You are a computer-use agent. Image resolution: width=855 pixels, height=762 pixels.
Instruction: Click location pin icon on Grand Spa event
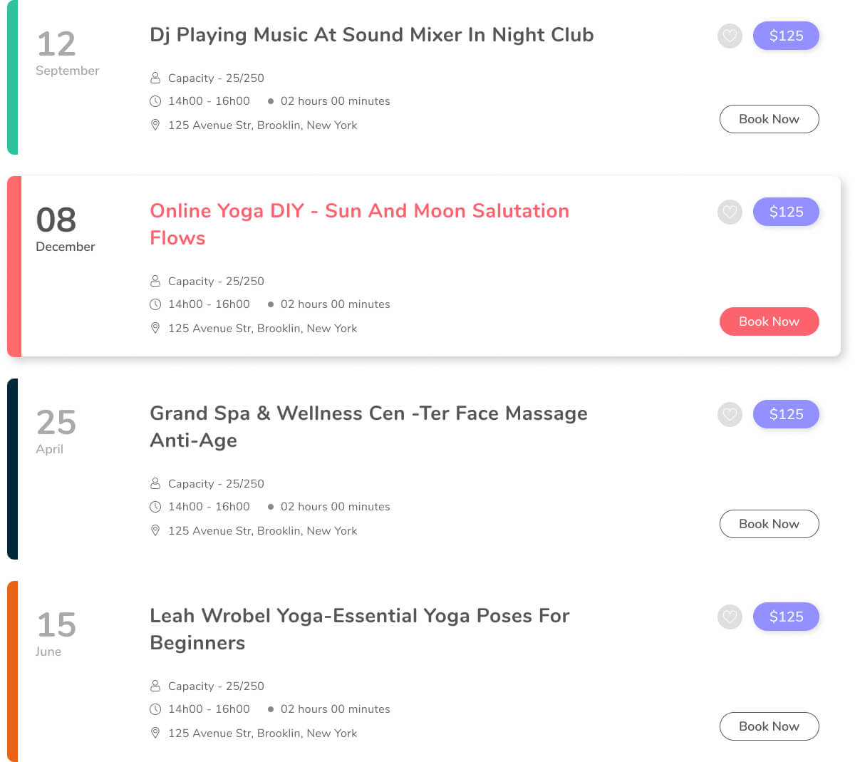(x=155, y=530)
